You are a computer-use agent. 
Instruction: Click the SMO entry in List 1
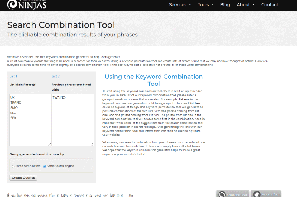(x=14, y=108)
